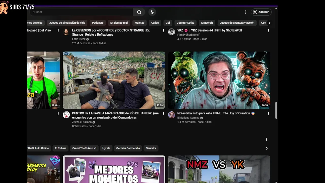This screenshot has width=325, height=183.
Task: Play the green shirt chef video thumbnail
Action: pos(43,80)
